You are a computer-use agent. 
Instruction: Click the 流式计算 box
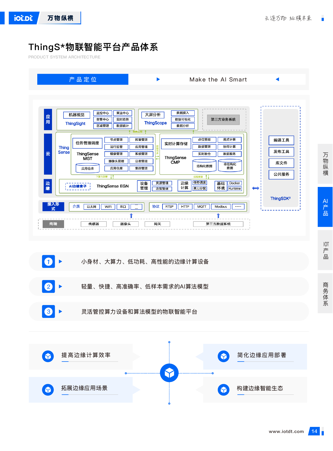coord(230,140)
